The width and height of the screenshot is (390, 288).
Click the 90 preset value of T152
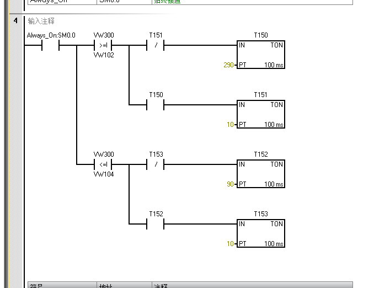click(231, 184)
